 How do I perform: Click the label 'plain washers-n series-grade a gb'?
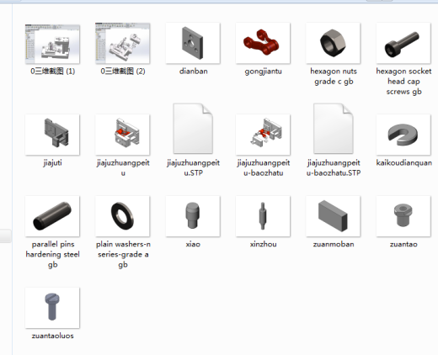click(123, 254)
